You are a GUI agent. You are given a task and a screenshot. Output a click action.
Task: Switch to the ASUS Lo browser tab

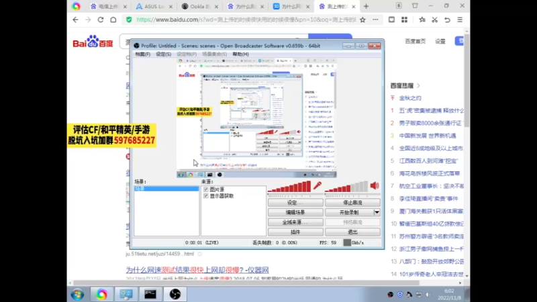pos(154,6)
